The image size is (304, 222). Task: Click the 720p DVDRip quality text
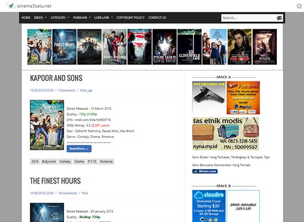click(x=88, y=114)
